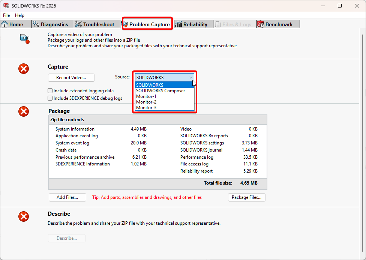This screenshot has width=366, height=260.
Task: Click the 3.73 MB SOLIDWORKS settings size
Action: [249, 143]
